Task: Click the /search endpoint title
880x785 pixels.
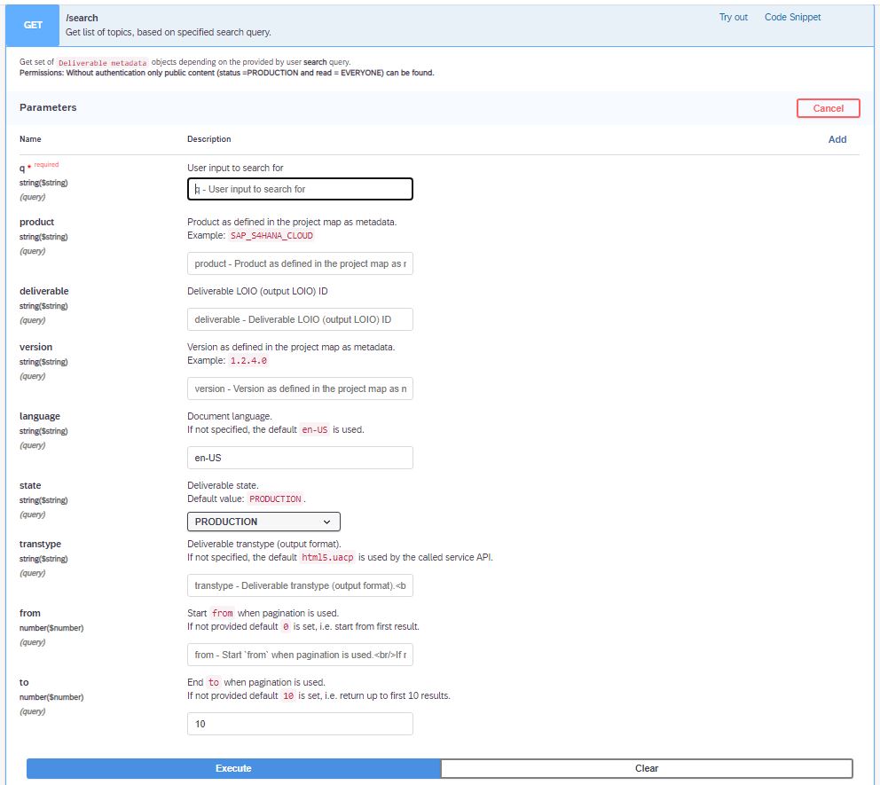Action: point(82,17)
